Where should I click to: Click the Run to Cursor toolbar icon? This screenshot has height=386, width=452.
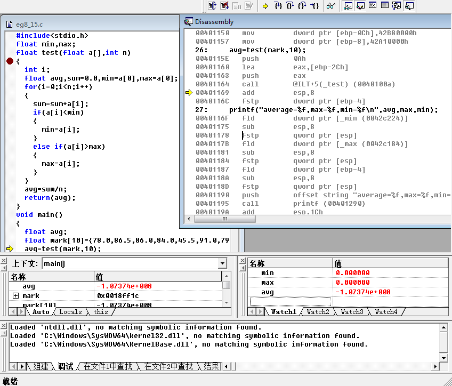click(314, 5)
